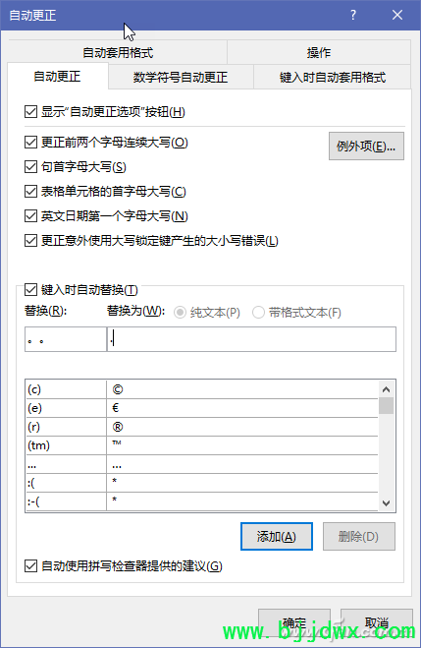Select the (e) euro symbol entry
Screen dimensions: 421x648
coord(202,408)
